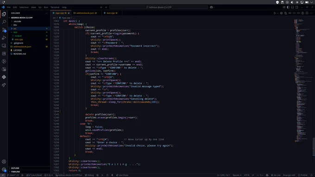Image resolution: width=315 pixels, height=177 pixels.
Task: Open the Terminal menu
Action: pyautogui.click(x=55, y=7)
